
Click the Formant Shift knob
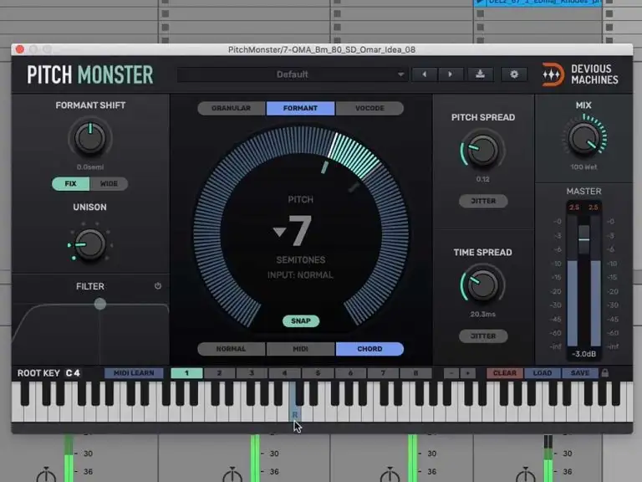tap(90, 139)
